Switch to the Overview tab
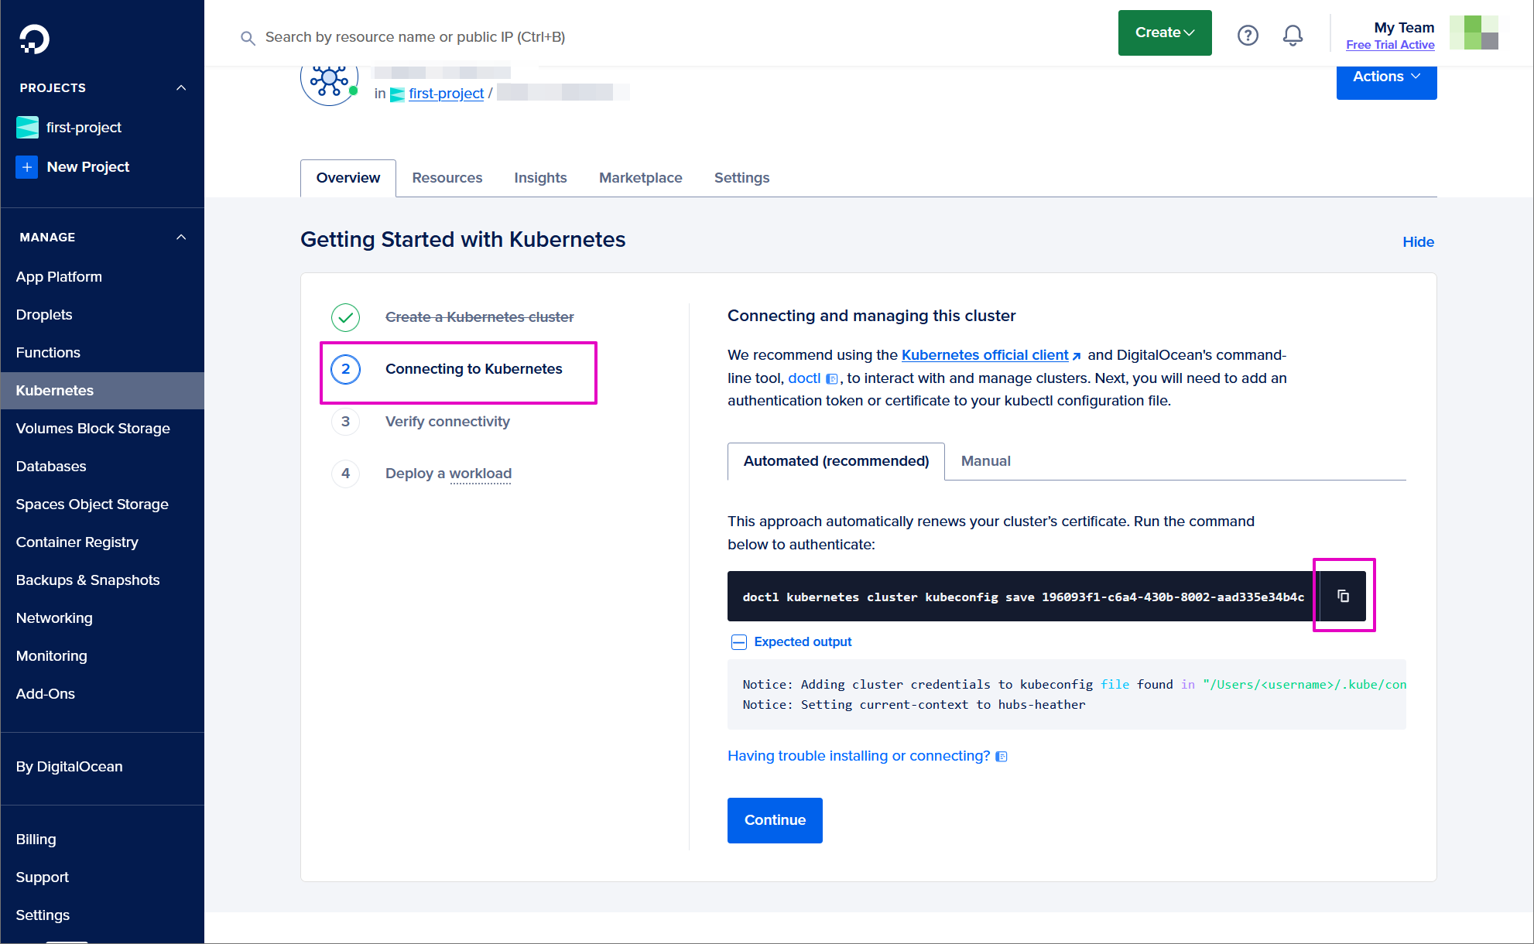Viewport: 1534px width, 944px height. (x=348, y=178)
